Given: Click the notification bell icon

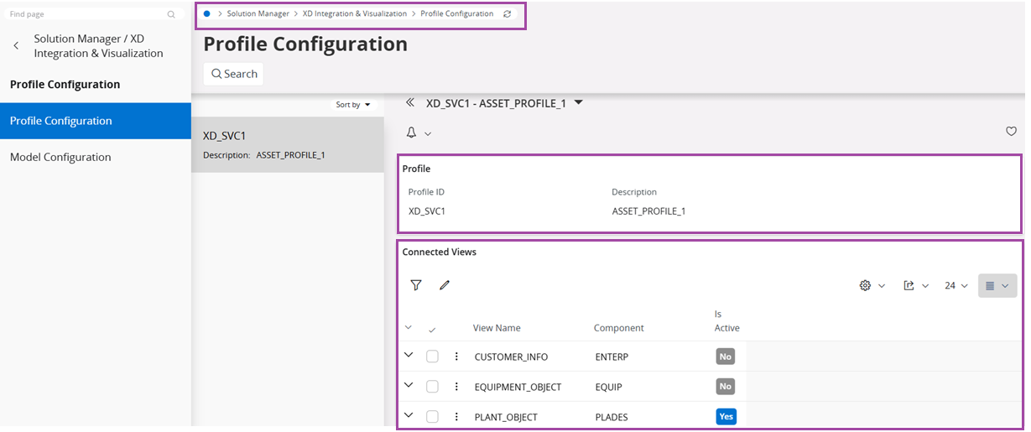Looking at the screenshot, I should 412,133.
